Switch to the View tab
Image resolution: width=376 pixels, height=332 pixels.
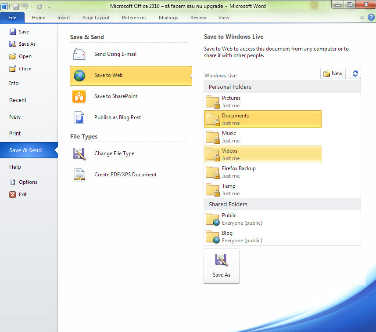click(x=224, y=18)
